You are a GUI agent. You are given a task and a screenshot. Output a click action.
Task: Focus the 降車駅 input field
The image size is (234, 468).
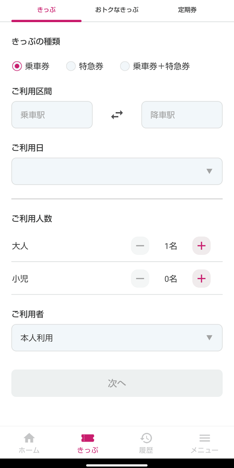(x=182, y=115)
